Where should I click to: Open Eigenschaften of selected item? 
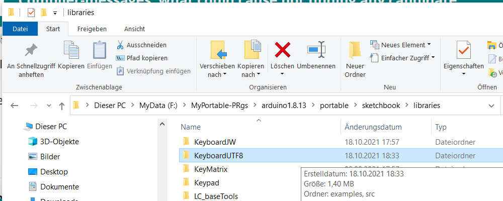463,57
